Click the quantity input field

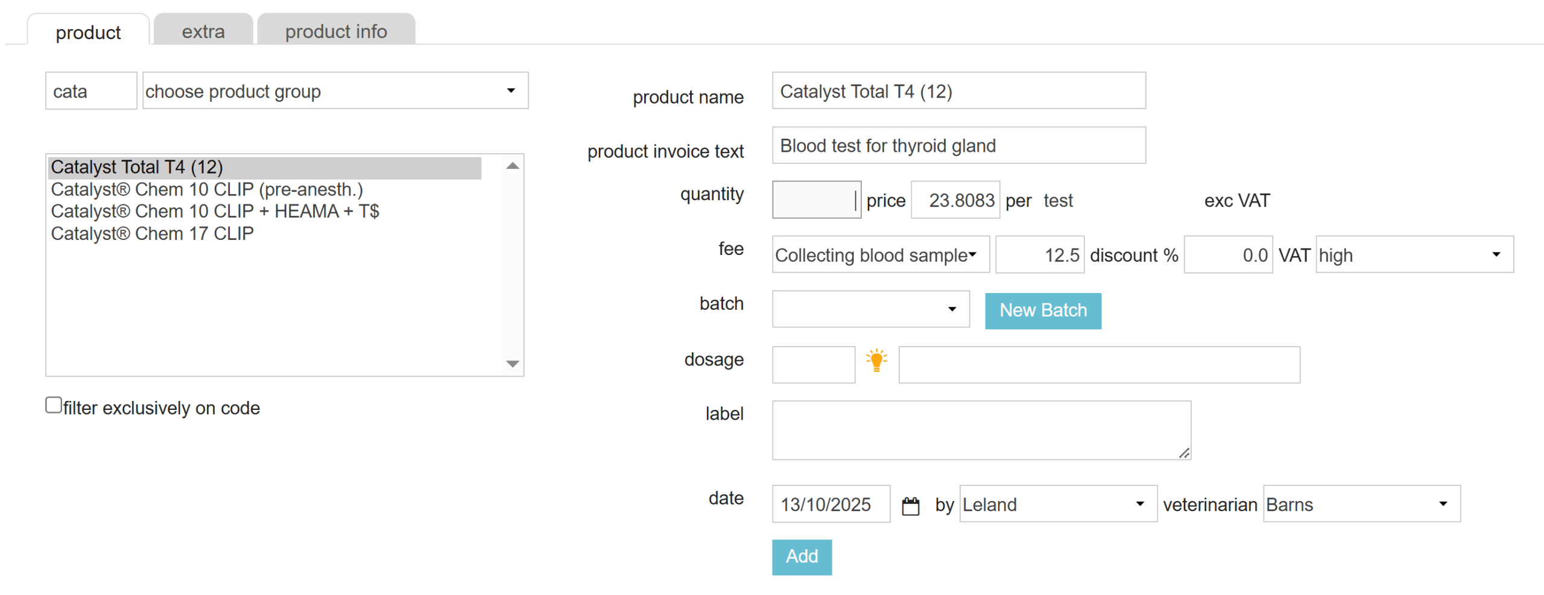[815, 200]
